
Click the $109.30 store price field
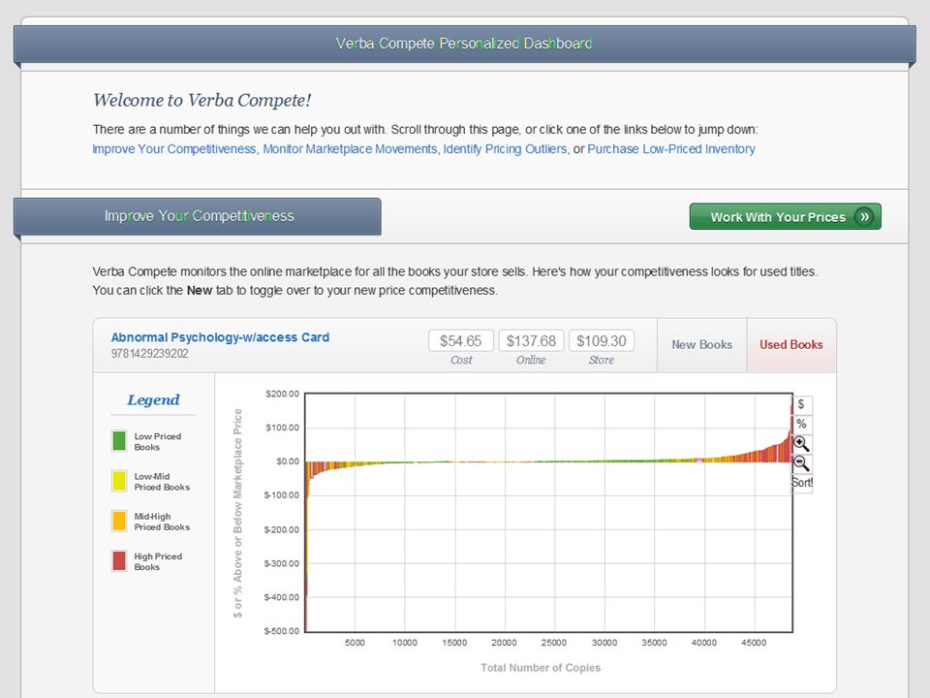coord(602,340)
